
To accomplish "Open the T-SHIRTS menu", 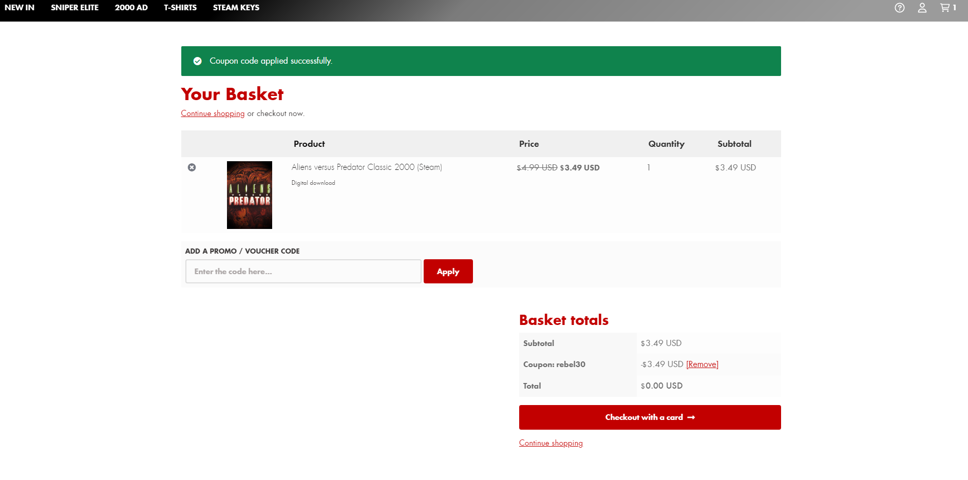I will 180,8.
